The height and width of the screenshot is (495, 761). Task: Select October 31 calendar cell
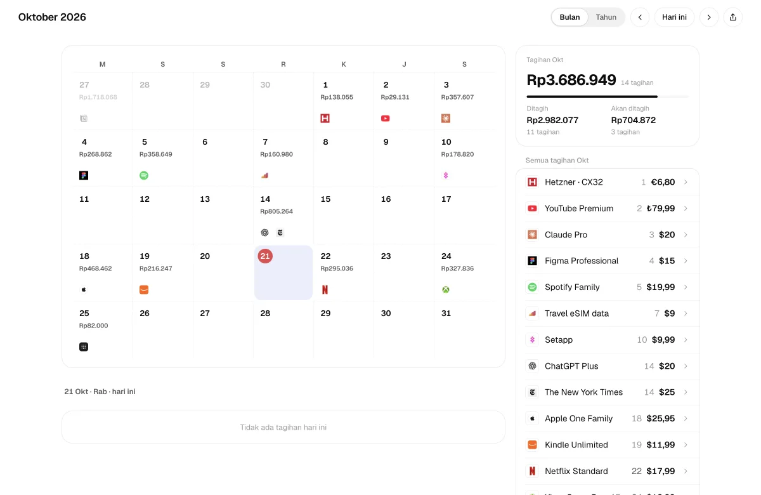(x=464, y=330)
